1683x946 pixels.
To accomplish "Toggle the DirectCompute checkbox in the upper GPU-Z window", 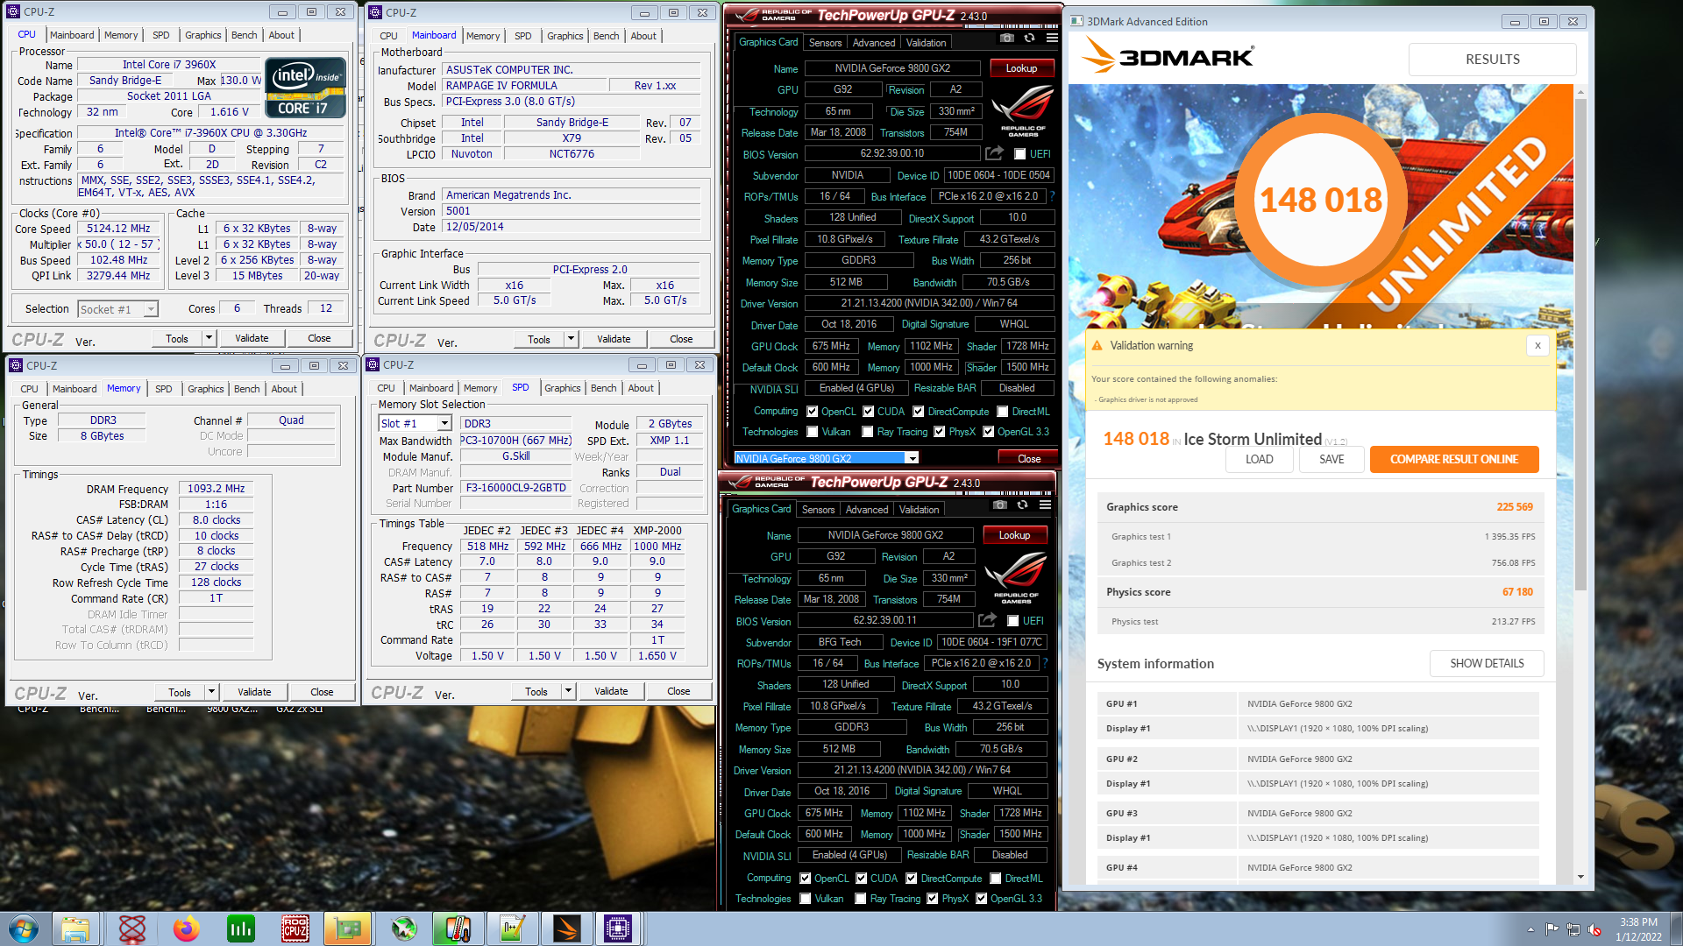I will coord(919,412).
